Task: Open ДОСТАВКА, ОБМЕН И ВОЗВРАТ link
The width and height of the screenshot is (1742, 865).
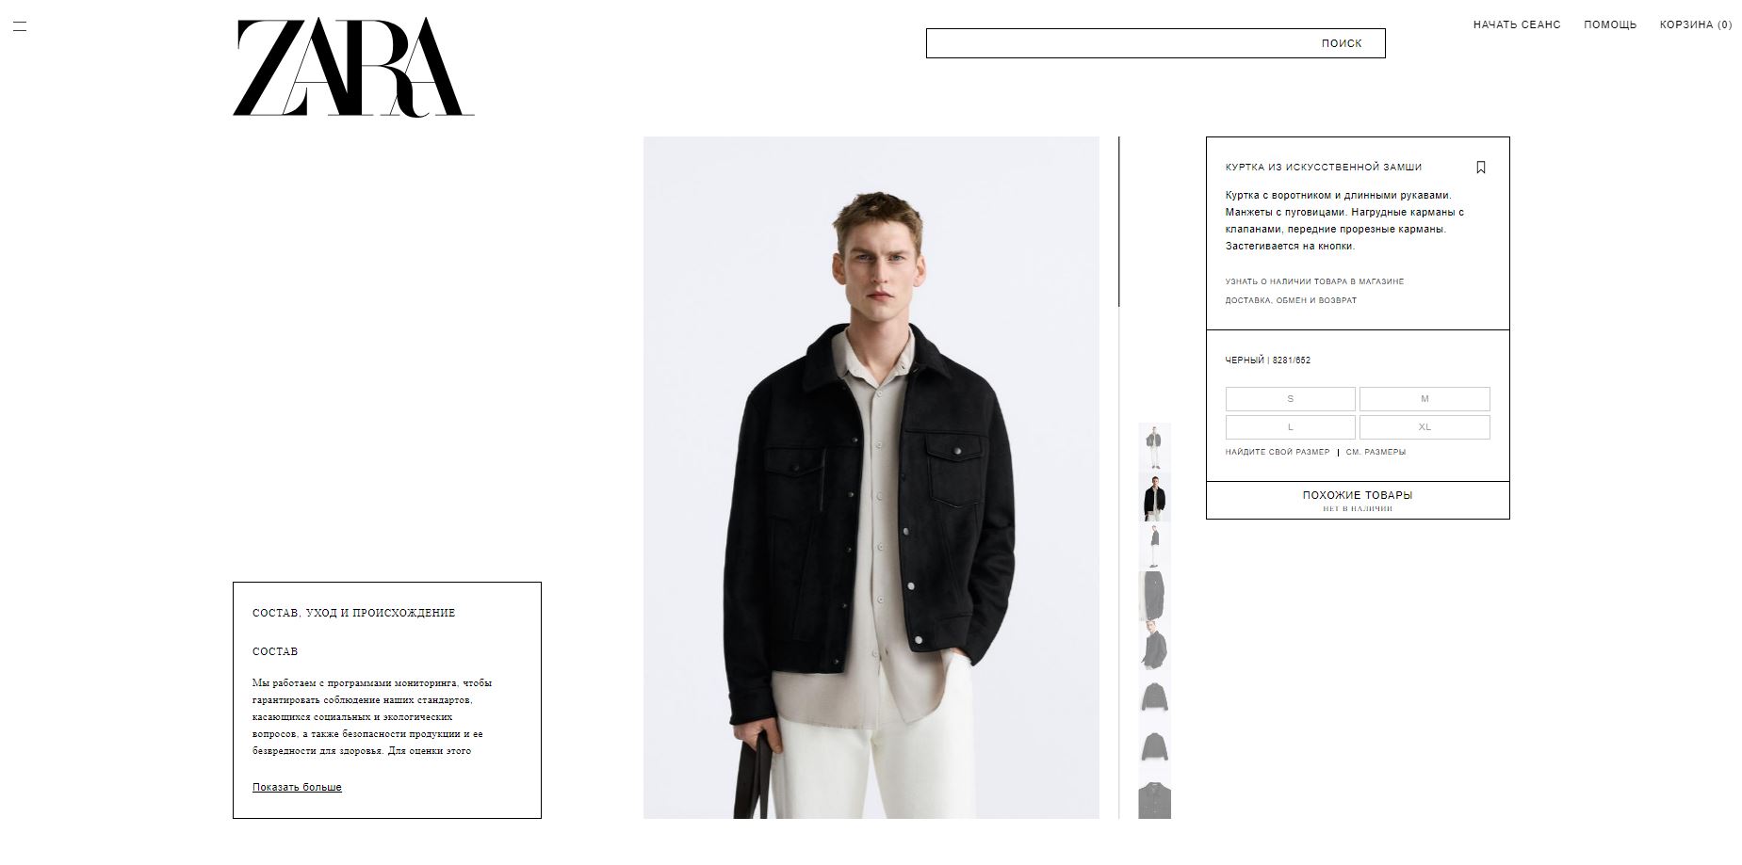Action: (1291, 300)
